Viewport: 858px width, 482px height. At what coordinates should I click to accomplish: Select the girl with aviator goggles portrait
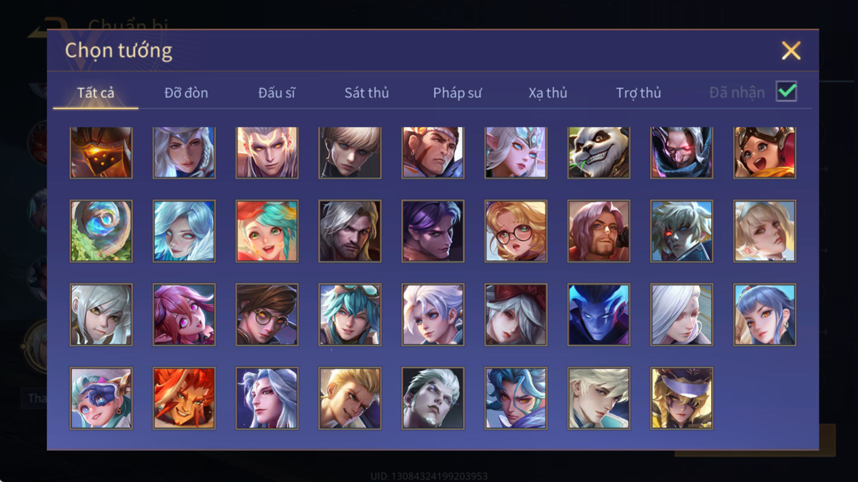pyautogui.click(x=765, y=153)
